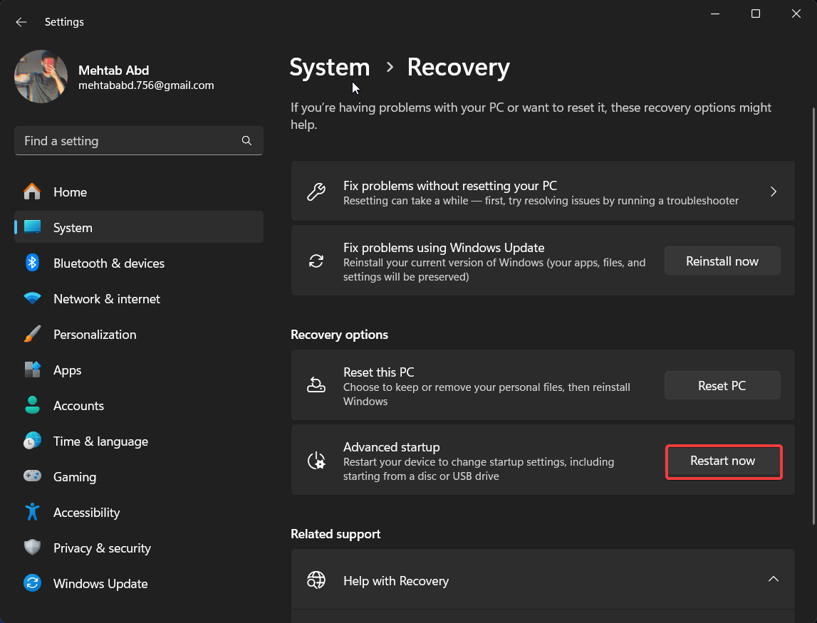Click the chevron beside Fix problems without resetting
This screenshot has height=623, width=817.
tap(774, 192)
